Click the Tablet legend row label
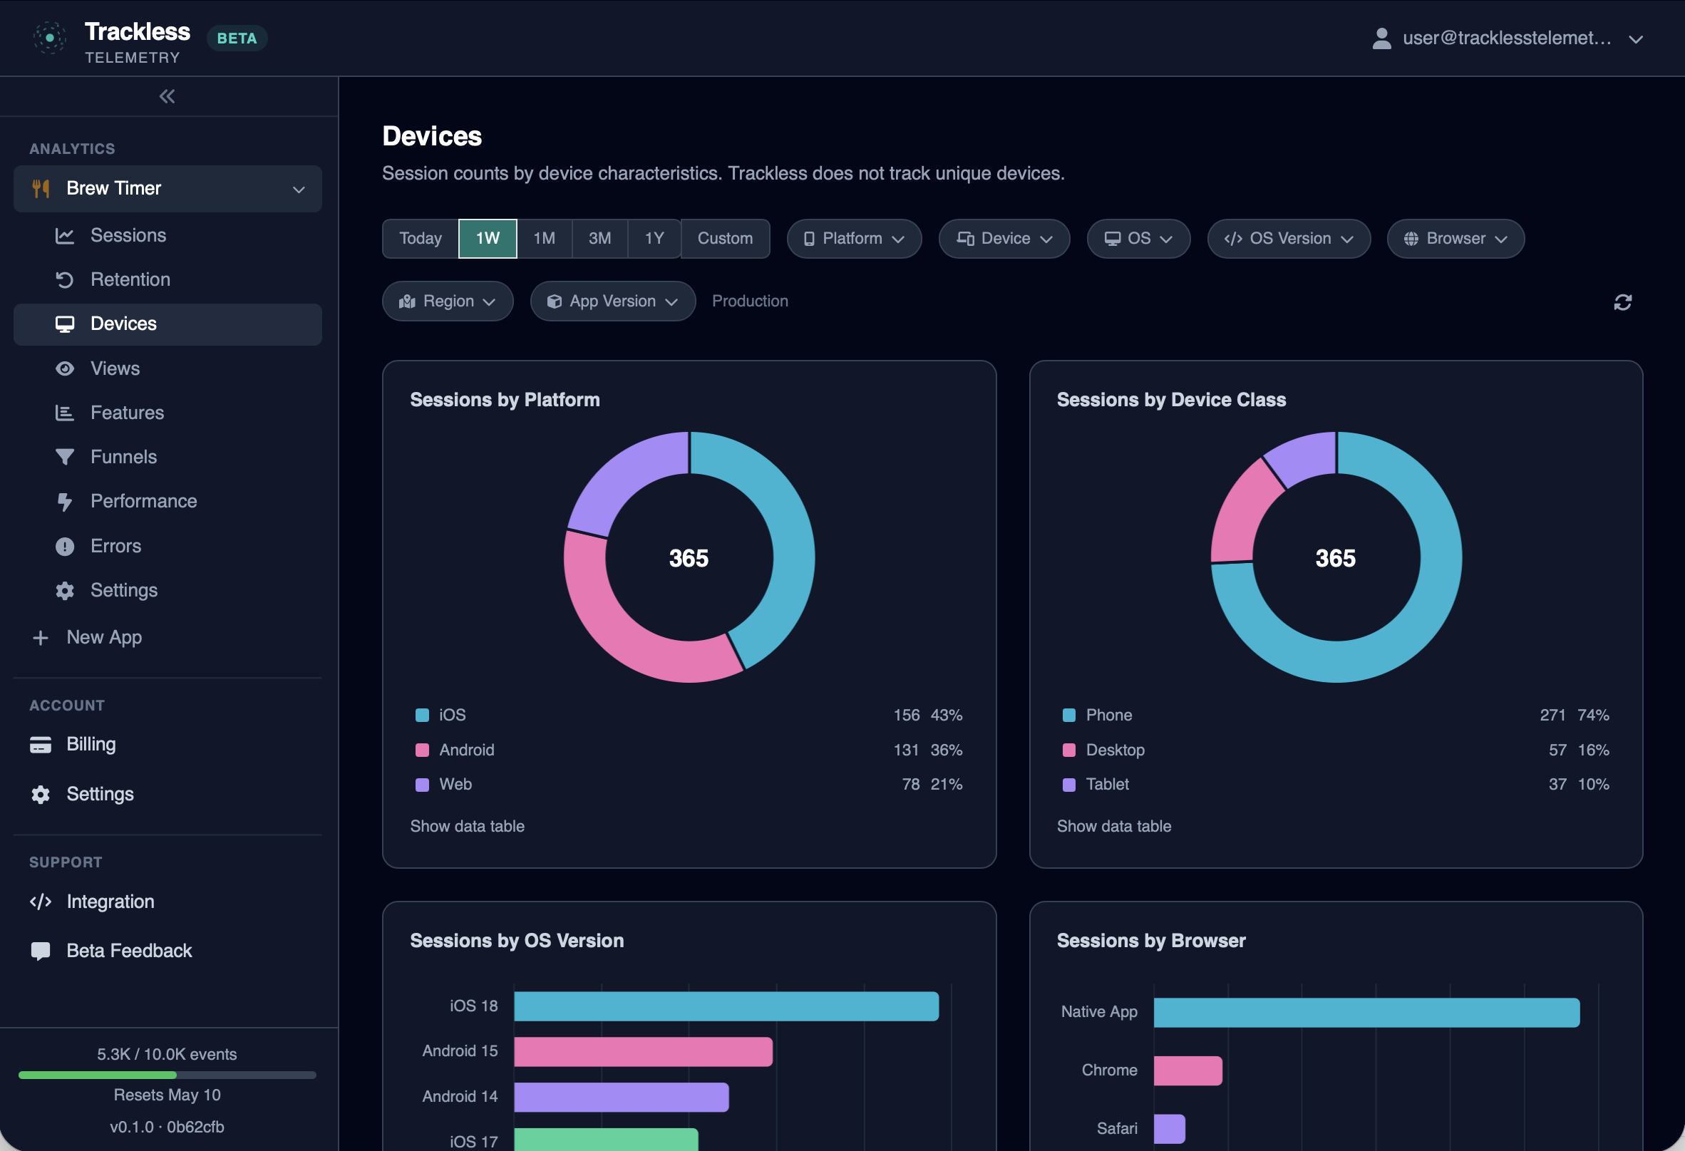The height and width of the screenshot is (1151, 1685). click(x=1107, y=784)
